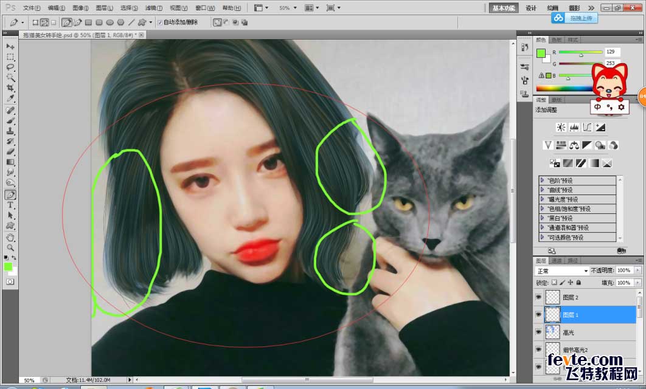Toggle visibility of the 高光 layer

point(539,331)
